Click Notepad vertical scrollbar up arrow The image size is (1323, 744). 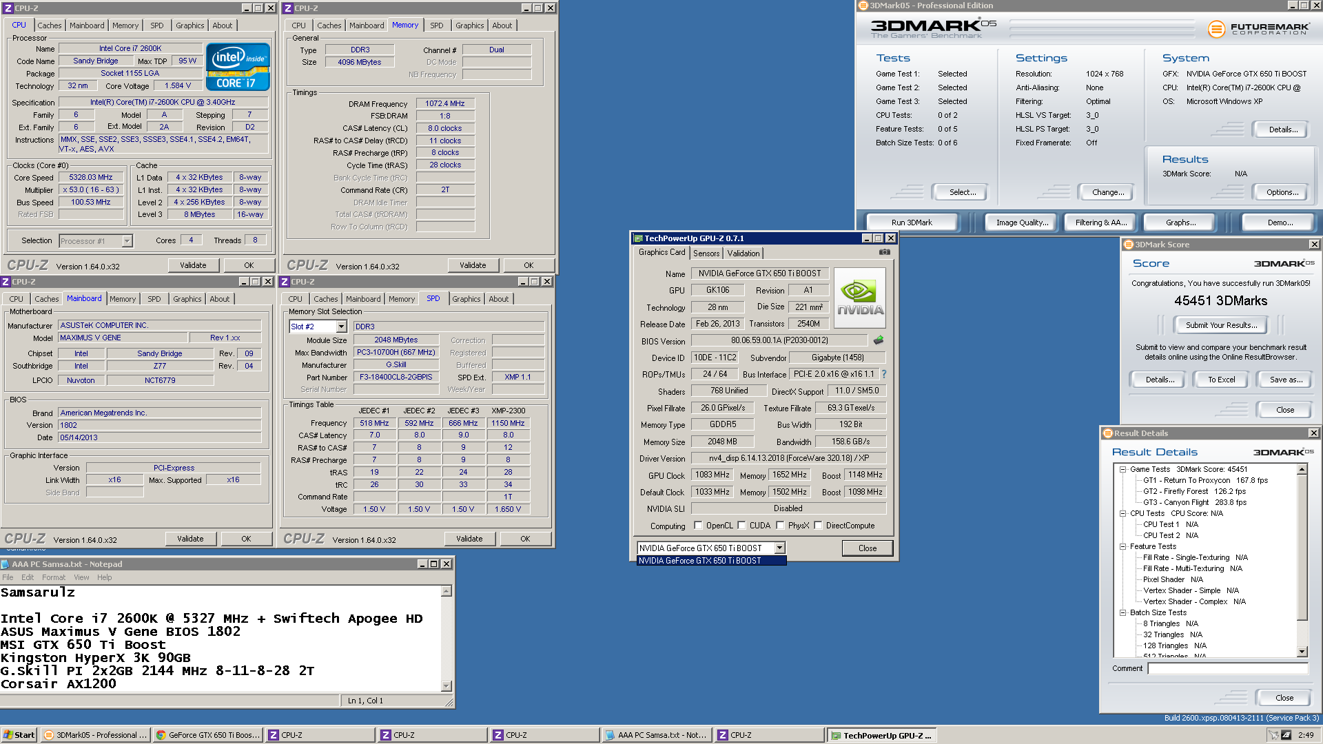(447, 591)
